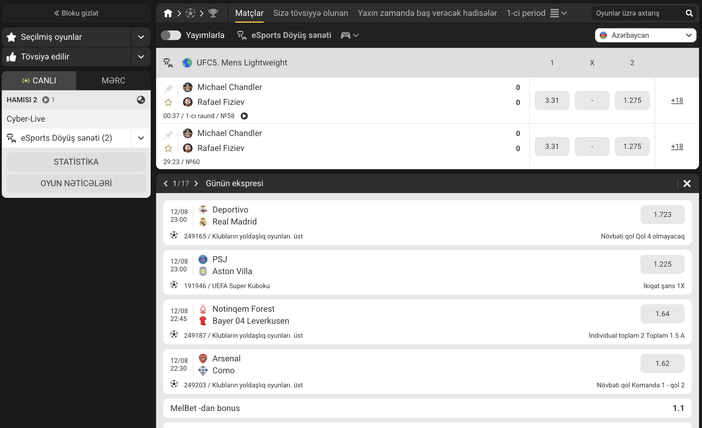Click the Como club crest
702x428 pixels.
point(203,371)
